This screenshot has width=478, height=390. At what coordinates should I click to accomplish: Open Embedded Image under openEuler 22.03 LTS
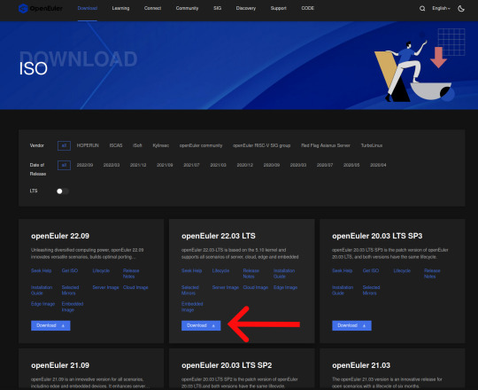[x=192, y=307]
